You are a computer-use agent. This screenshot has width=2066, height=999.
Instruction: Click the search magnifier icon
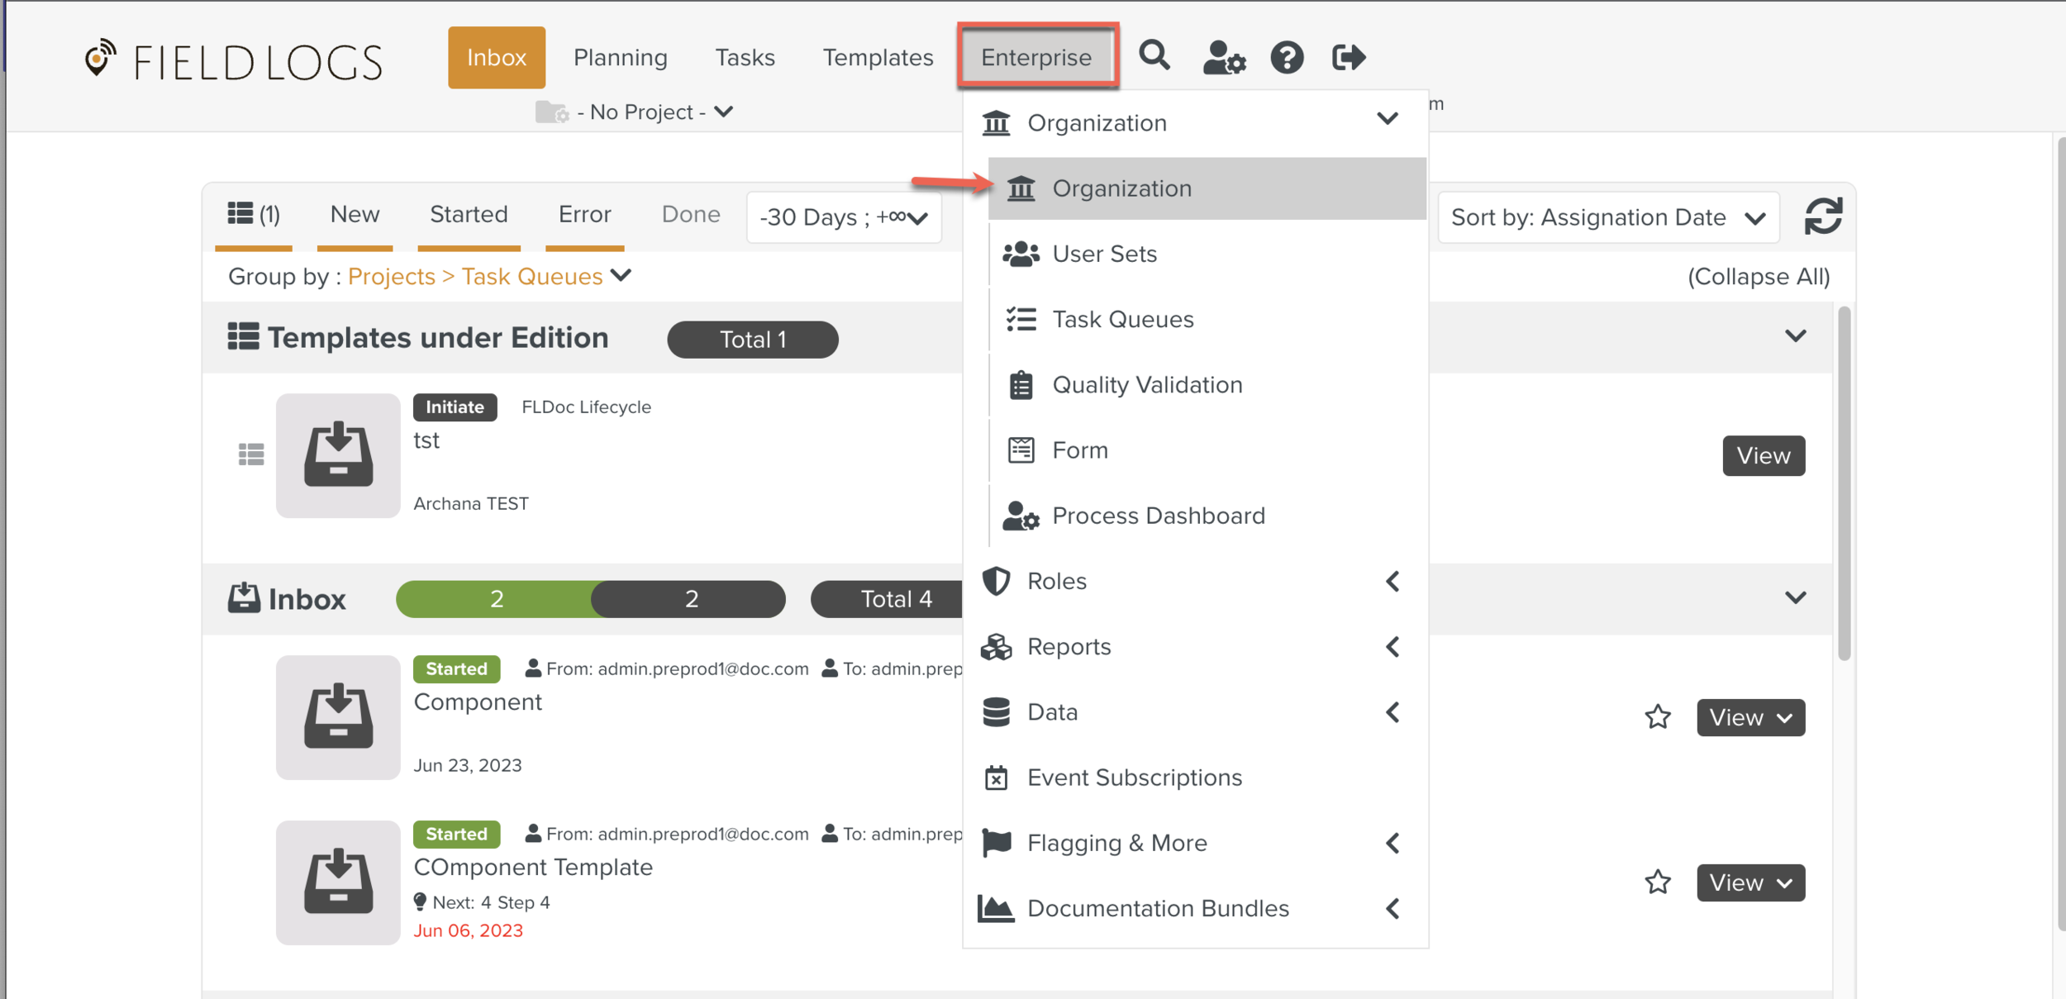point(1154,56)
